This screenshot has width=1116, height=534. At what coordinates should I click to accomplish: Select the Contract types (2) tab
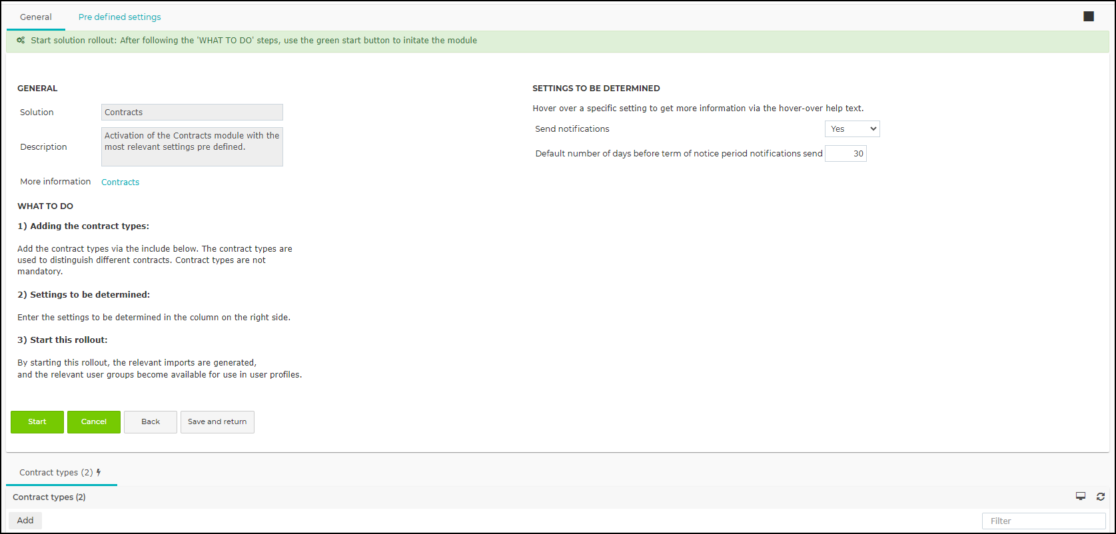tap(61, 473)
